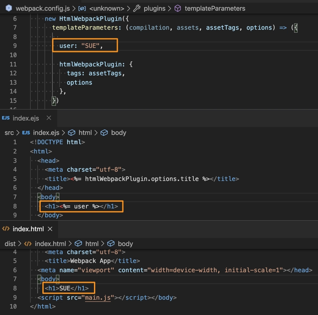Click the EJS icon in src breadcrumb

(x=26, y=133)
